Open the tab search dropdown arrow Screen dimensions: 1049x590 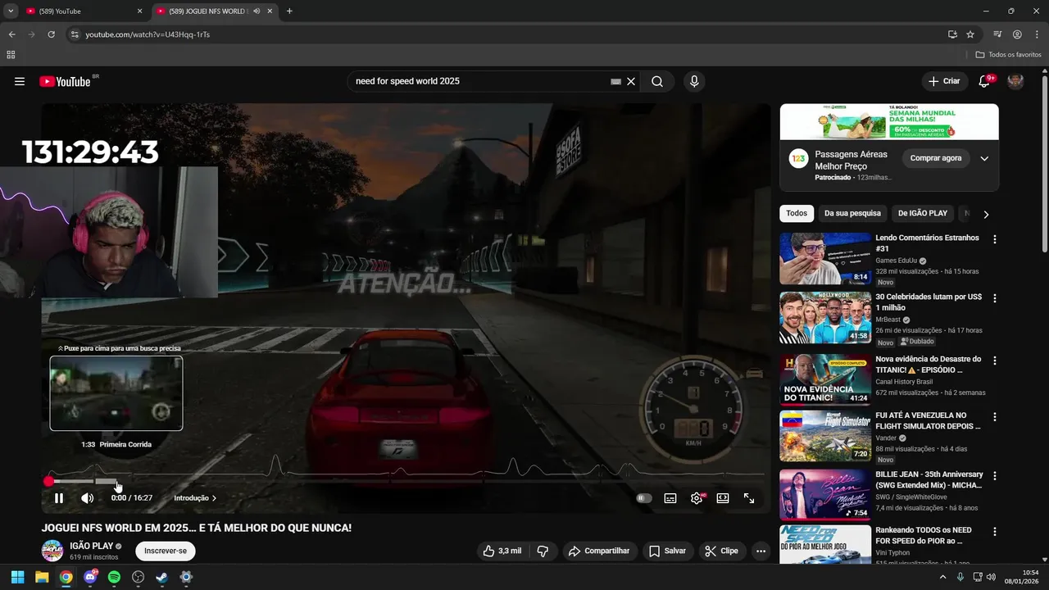[11, 11]
